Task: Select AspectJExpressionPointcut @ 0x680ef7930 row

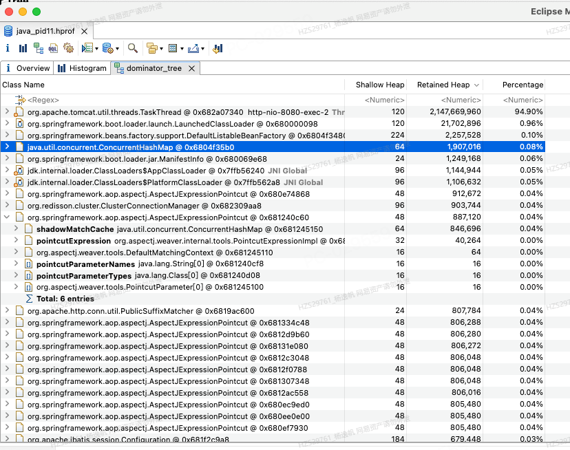Action: point(273,428)
